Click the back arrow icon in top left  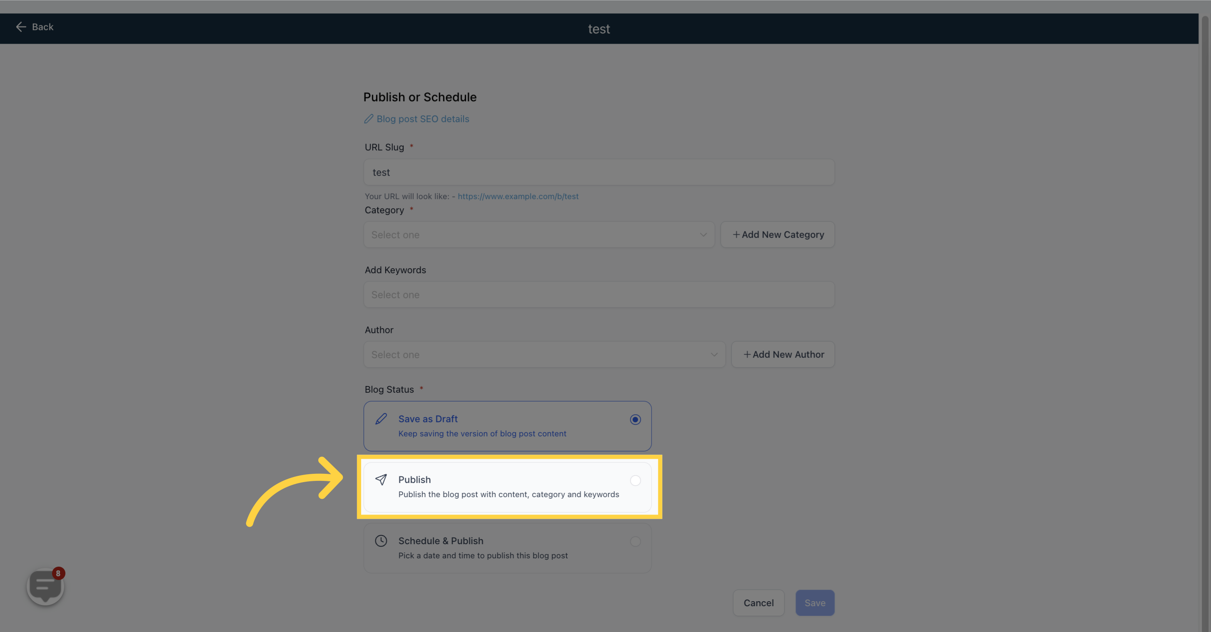20,26
